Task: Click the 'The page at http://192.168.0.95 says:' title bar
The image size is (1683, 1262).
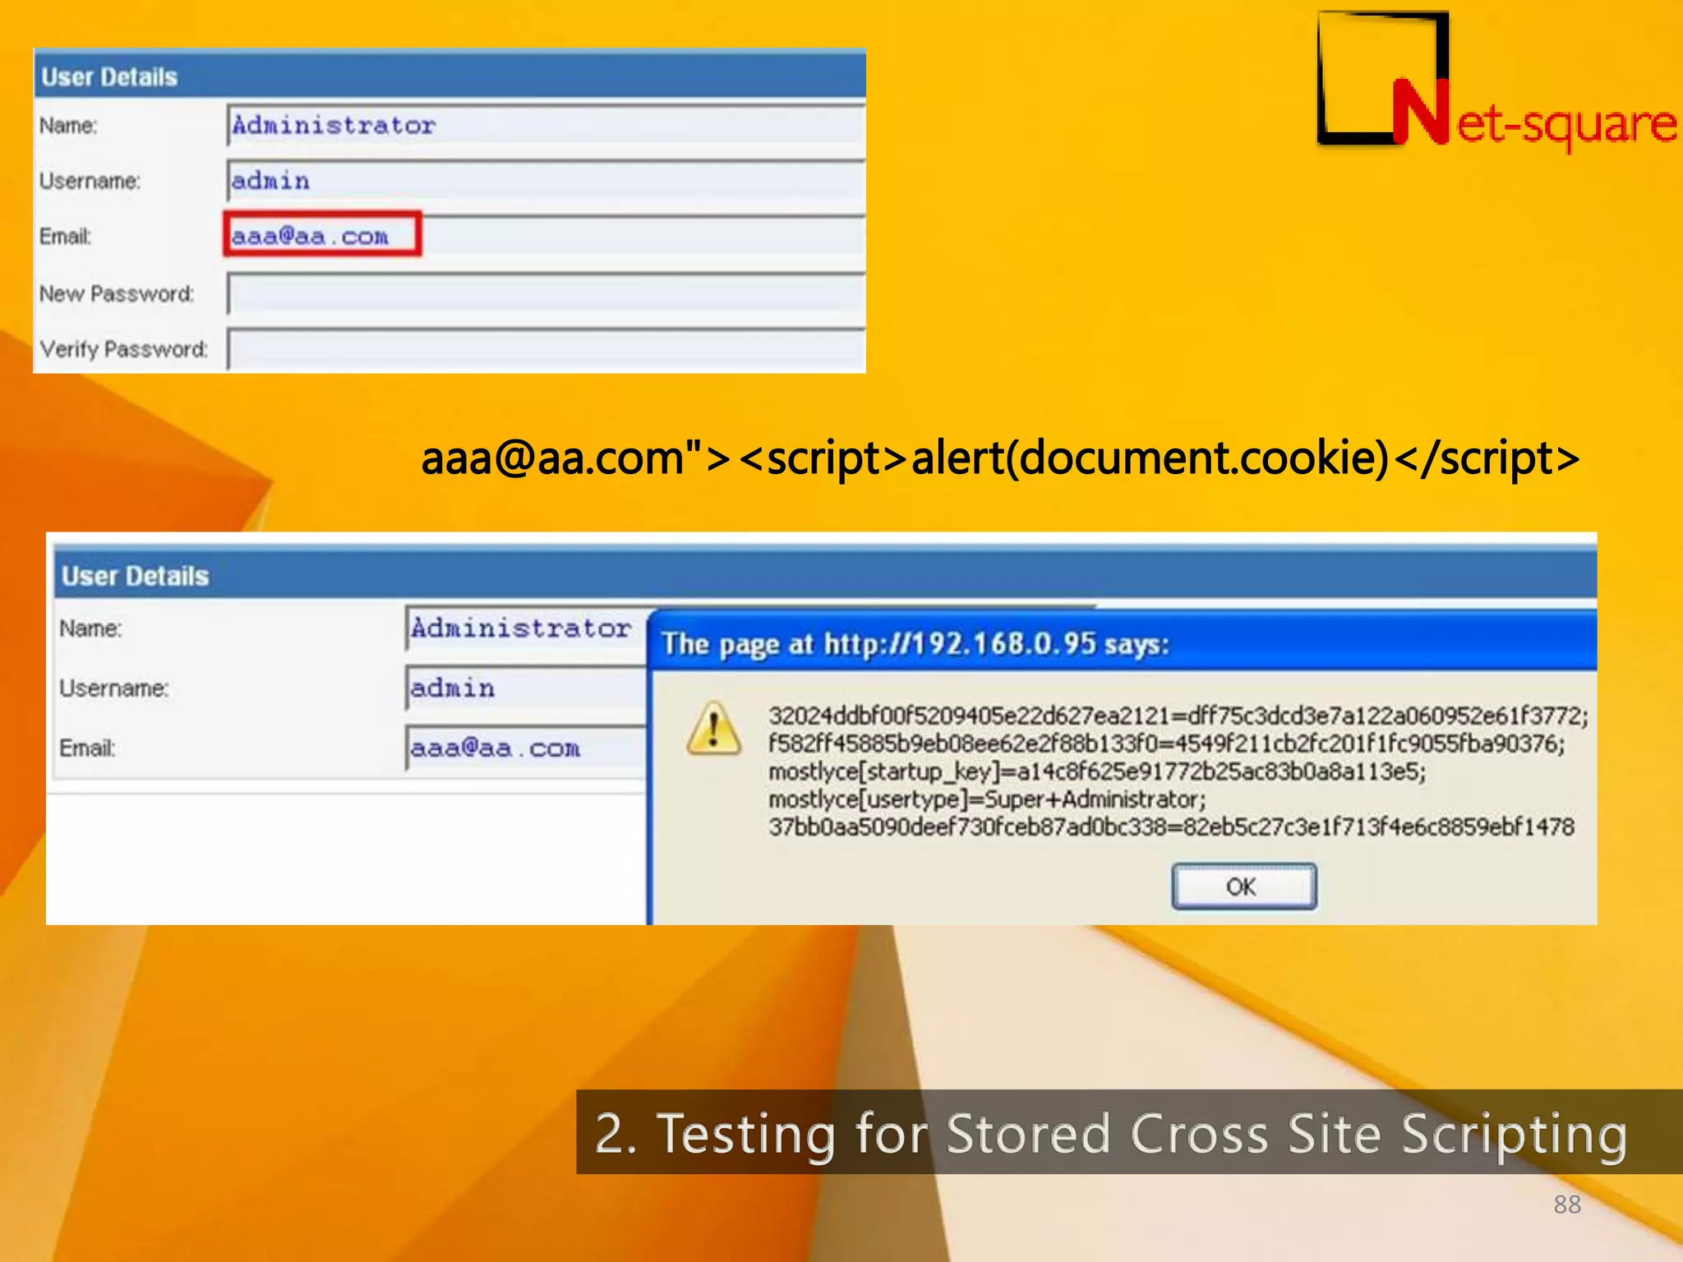Action: tap(1122, 643)
